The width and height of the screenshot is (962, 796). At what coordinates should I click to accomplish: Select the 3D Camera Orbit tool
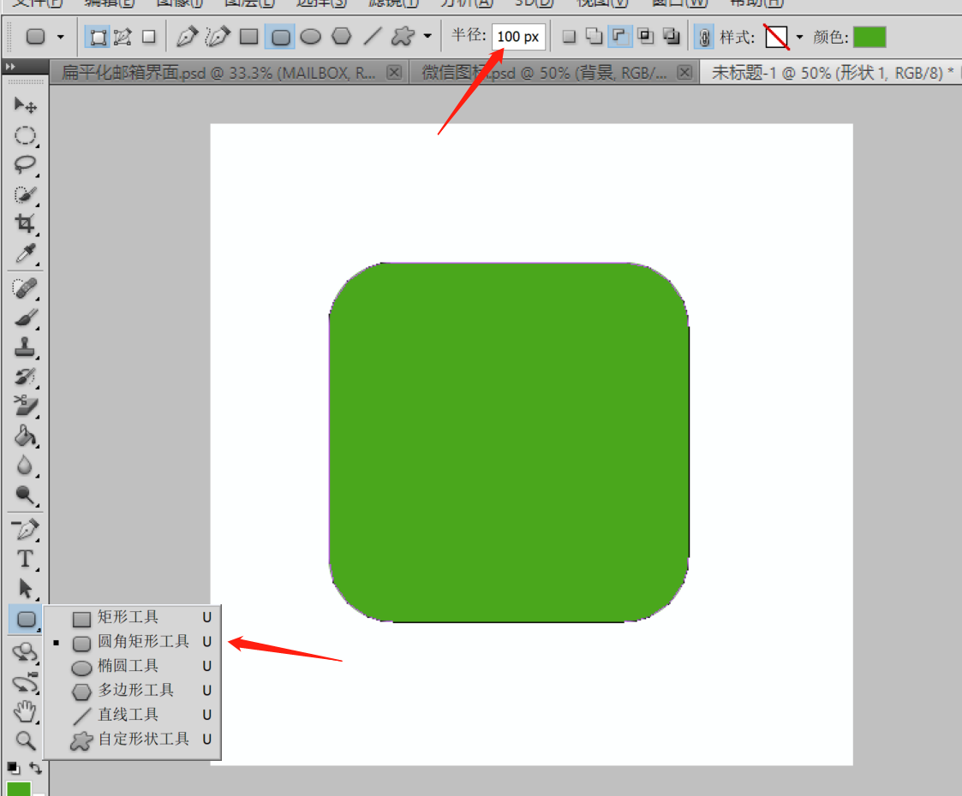point(25,682)
